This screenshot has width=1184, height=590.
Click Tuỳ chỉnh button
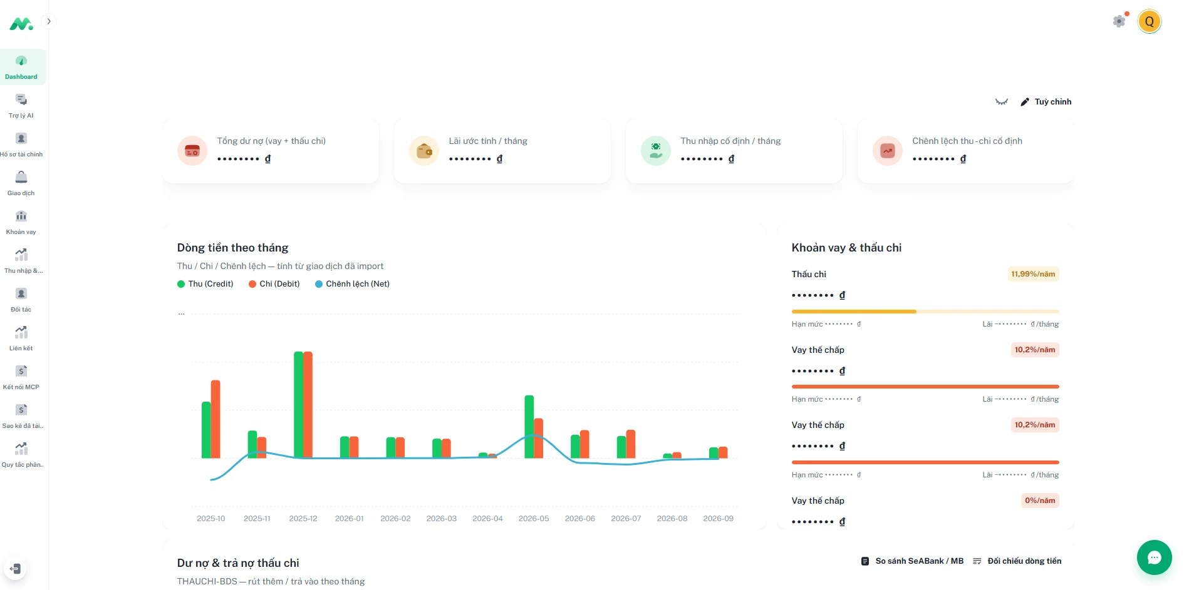[1046, 101]
